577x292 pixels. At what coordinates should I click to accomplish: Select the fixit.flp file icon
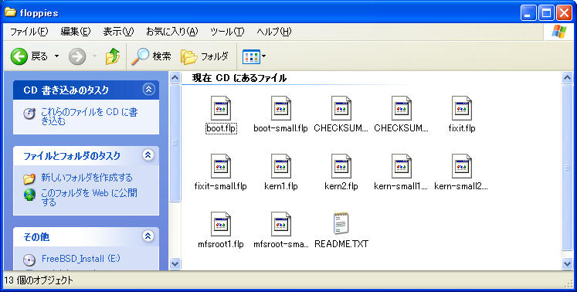click(461, 108)
